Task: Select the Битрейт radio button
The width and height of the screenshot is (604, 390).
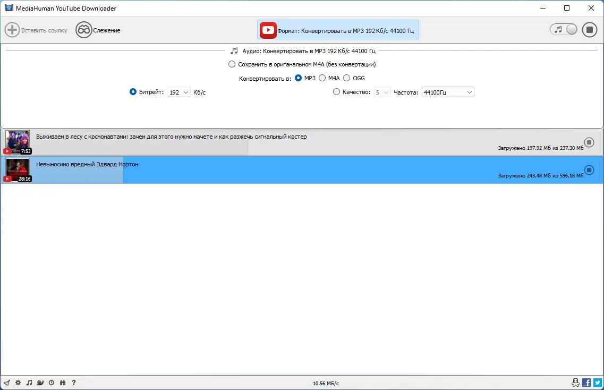Action: point(133,92)
